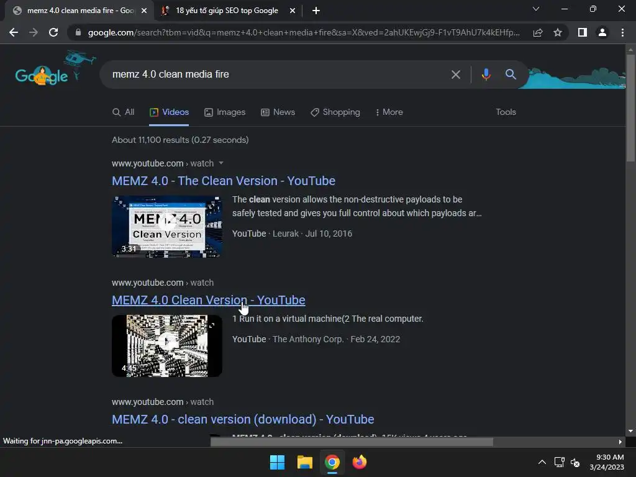Open MEMZ 4.0 - The Clean Version link
The height and width of the screenshot is (477, 636).
[224, 181]
